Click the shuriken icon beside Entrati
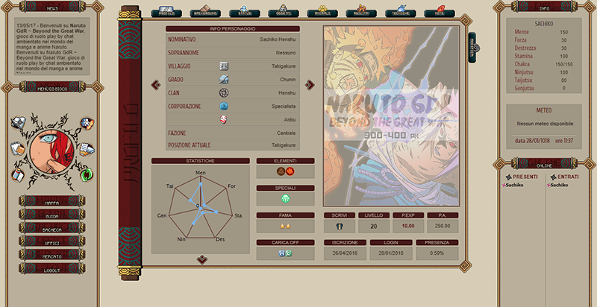597x307 pixels. tap(554, 177)
